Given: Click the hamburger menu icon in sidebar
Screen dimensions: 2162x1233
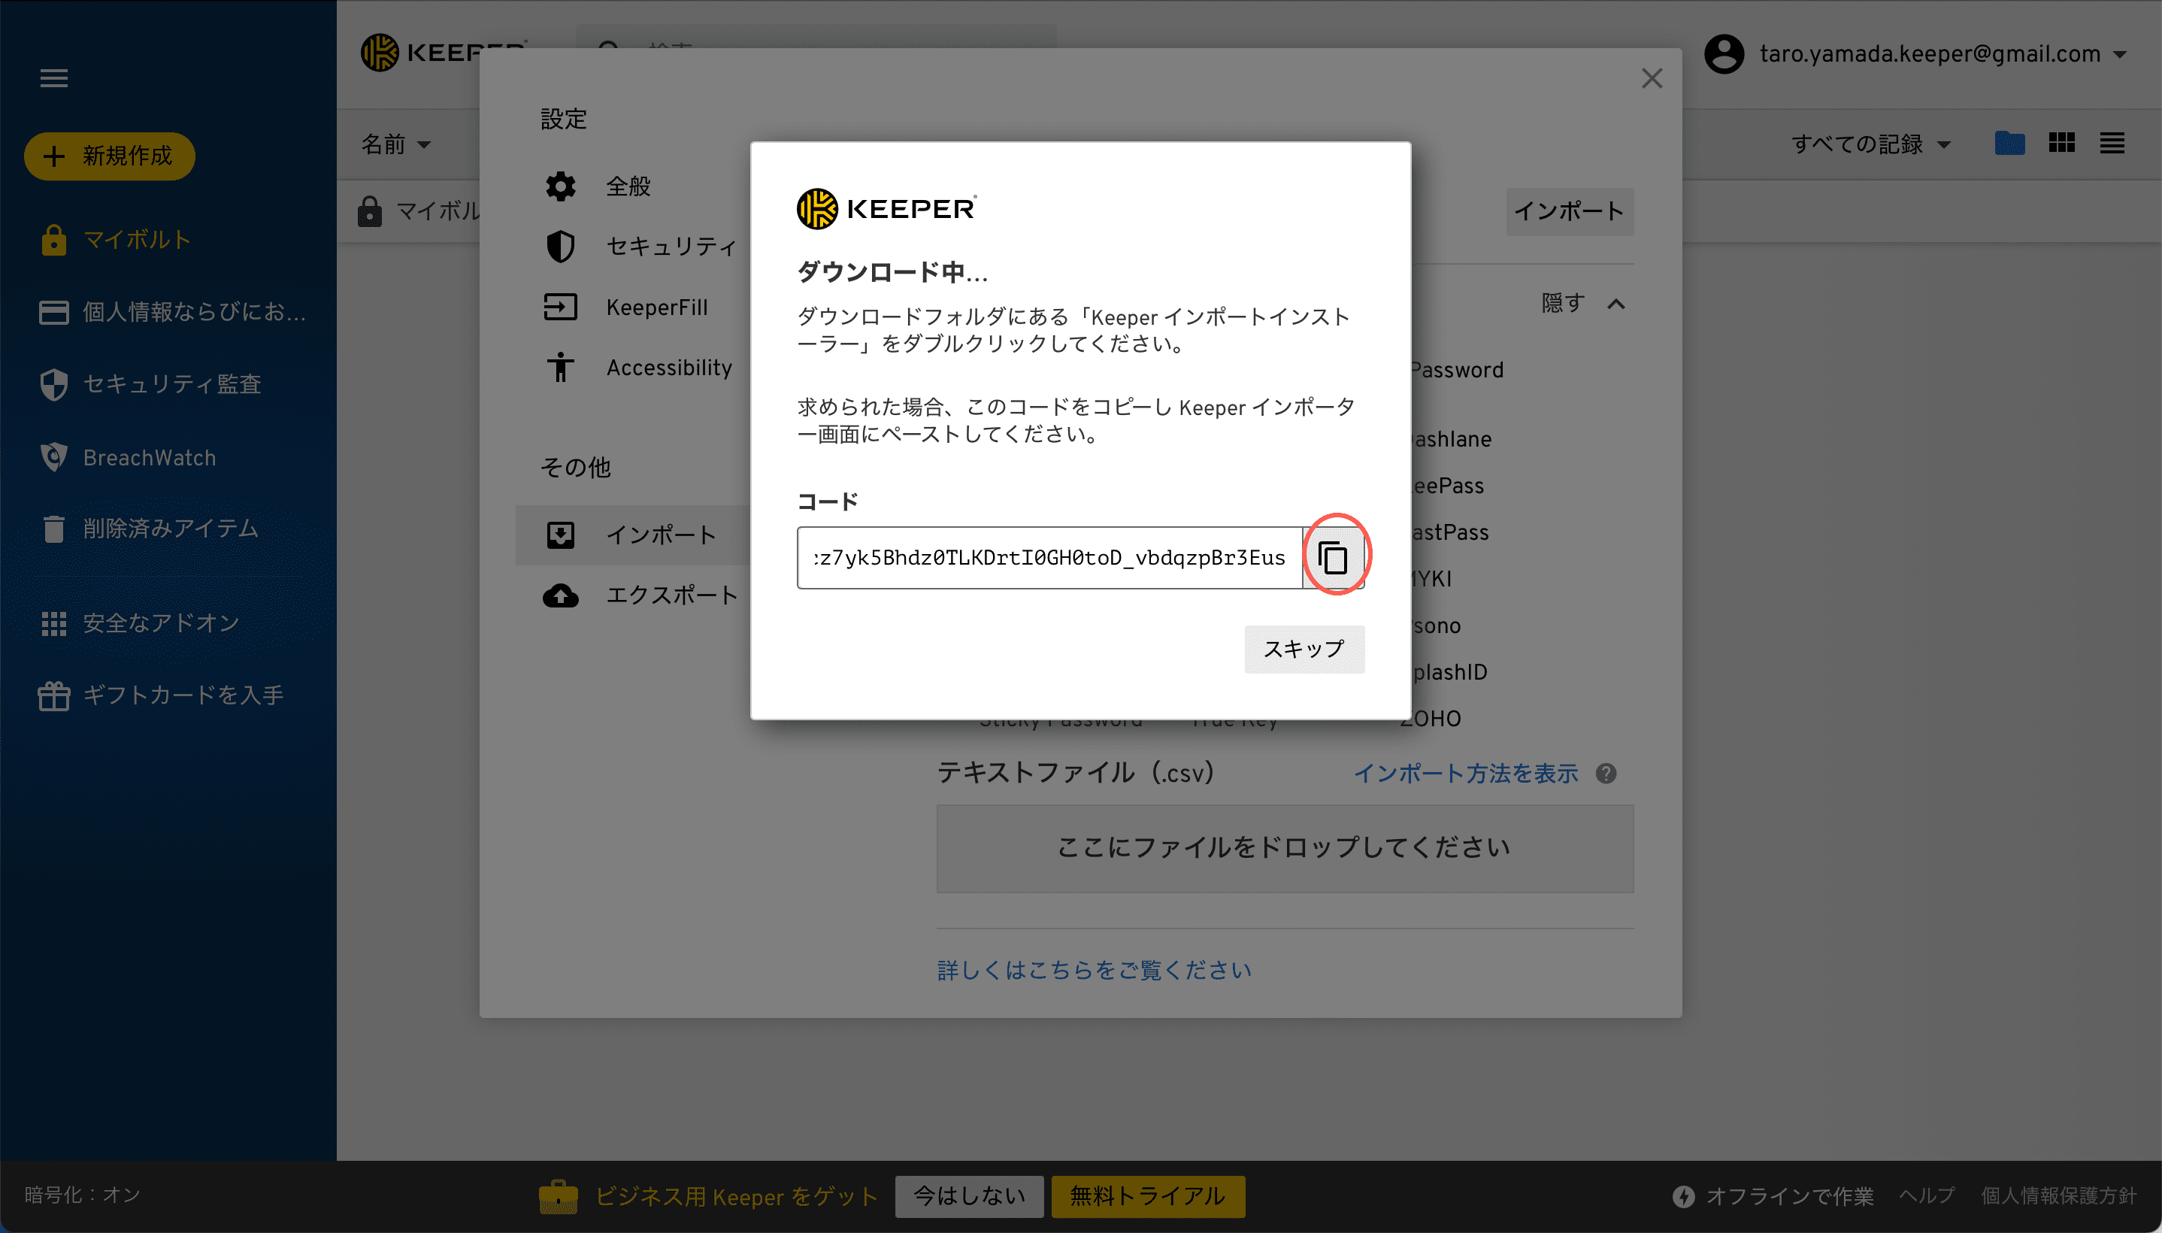Looking at the screenshot, I should point(54,78).
